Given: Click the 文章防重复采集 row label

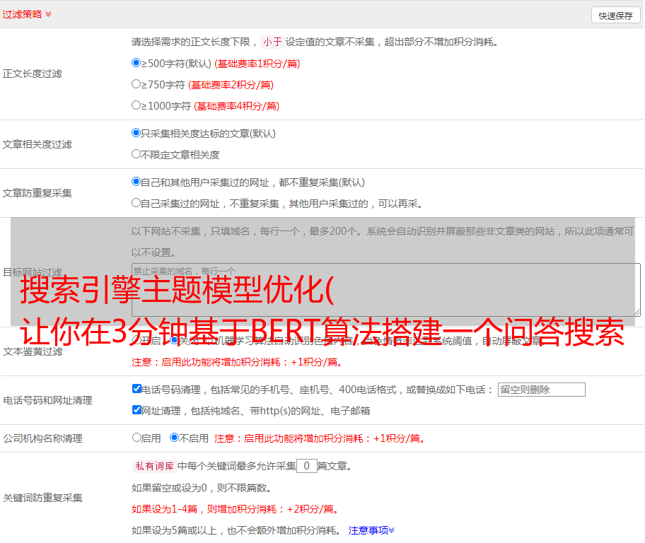Looking at the screenshot, I should coord(37,193).
